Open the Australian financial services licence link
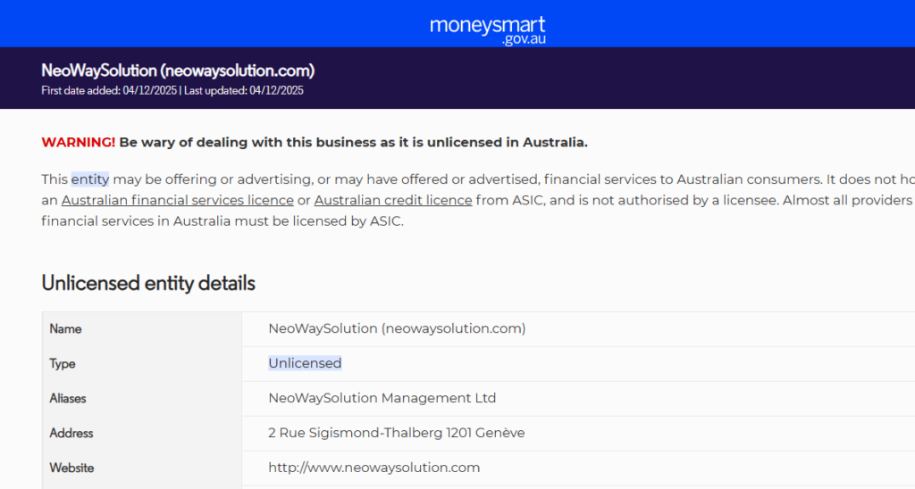915x489 pixels. click(x=177, y=200)
